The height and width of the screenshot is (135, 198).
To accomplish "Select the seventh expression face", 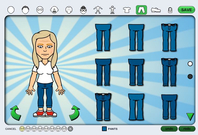I will [x=58, y=129].
